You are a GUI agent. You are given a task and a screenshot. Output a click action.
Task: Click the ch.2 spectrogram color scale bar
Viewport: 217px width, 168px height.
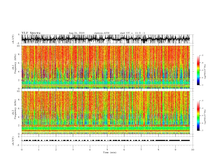click(x=198, y=116)
